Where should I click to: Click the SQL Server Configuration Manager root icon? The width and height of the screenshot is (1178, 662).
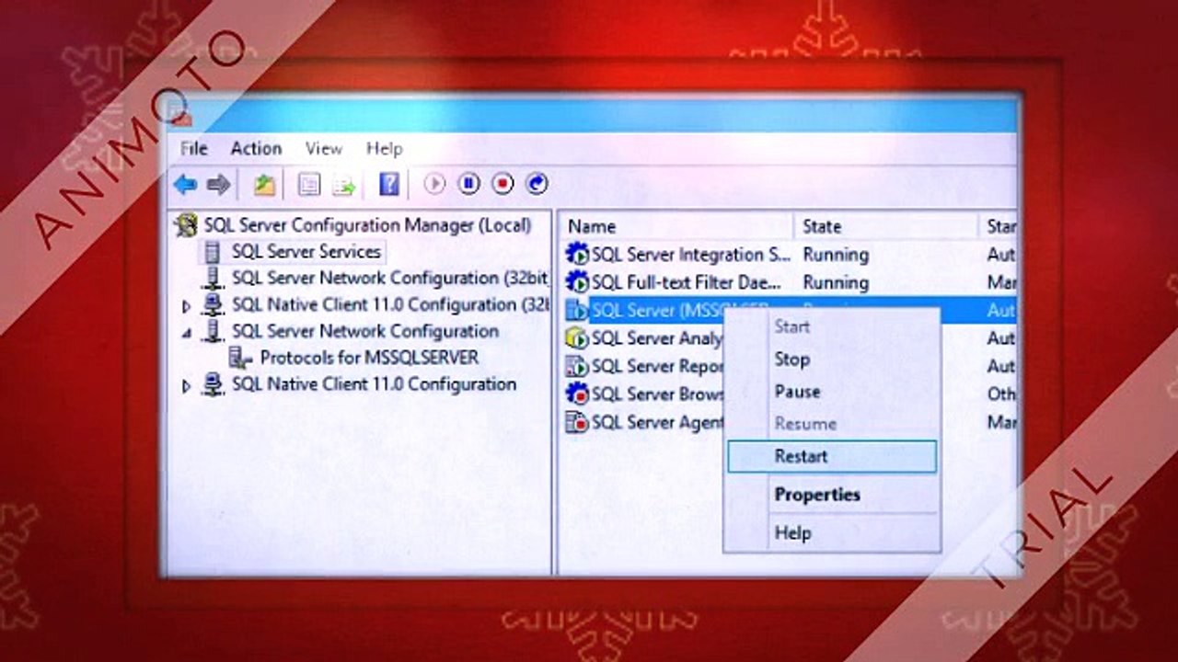click(x=188, y=225)
